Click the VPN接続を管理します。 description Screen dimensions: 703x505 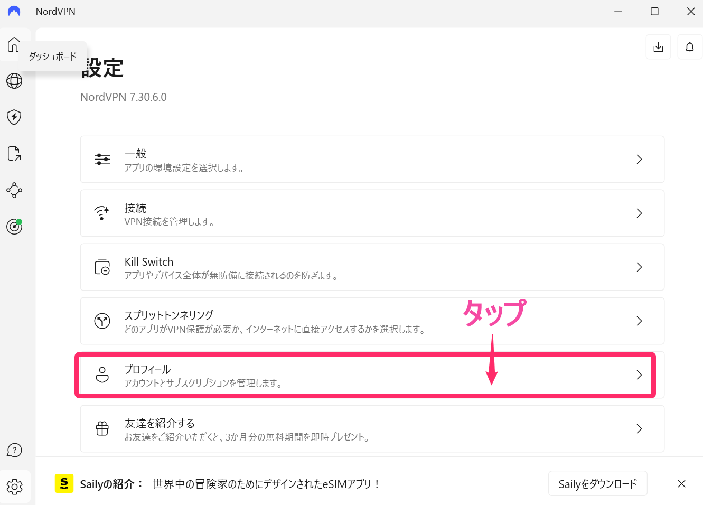click(x=170, y=222)
